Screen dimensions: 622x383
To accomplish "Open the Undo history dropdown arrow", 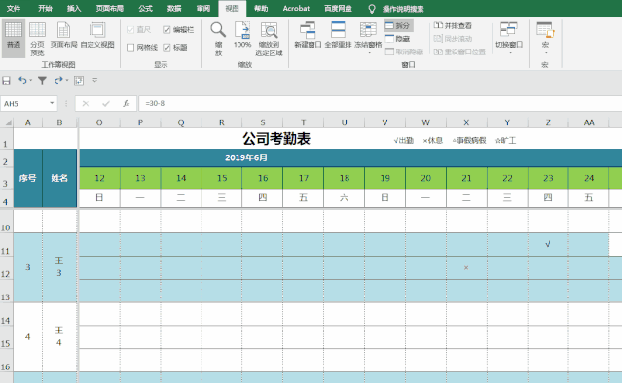I will coord(30,81).
